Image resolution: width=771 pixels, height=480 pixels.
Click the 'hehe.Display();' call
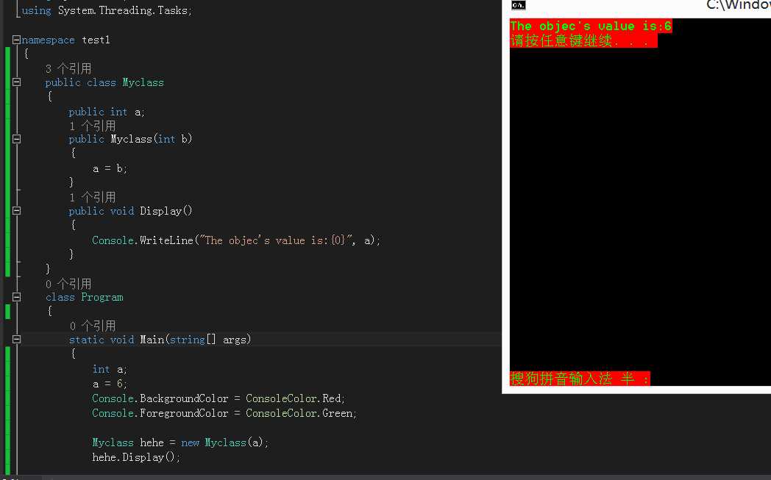click(136, 457)
